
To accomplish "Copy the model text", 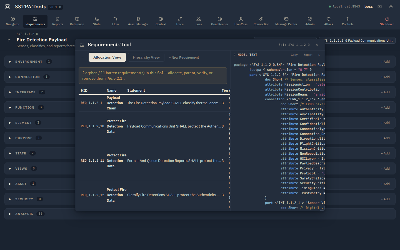I will pyautogui.click(x=294, y=55).
